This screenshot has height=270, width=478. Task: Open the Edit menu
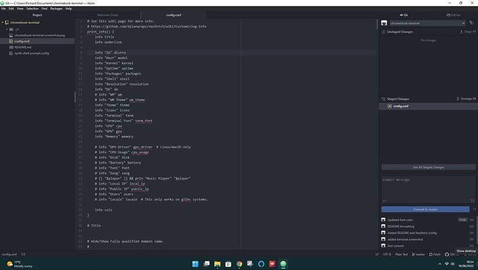point(11,9)
